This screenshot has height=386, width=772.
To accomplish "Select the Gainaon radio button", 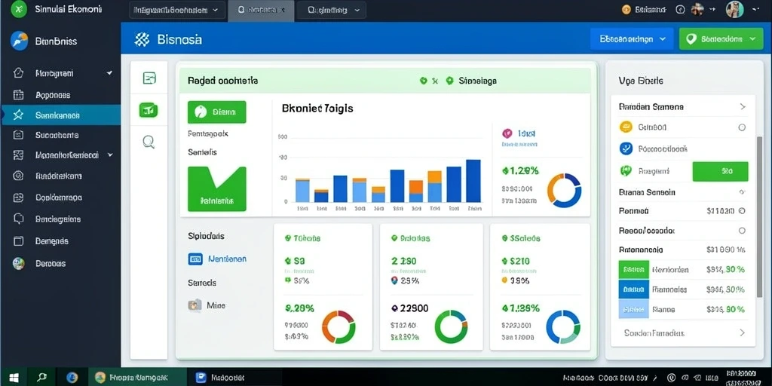I will tap(742, 127).
